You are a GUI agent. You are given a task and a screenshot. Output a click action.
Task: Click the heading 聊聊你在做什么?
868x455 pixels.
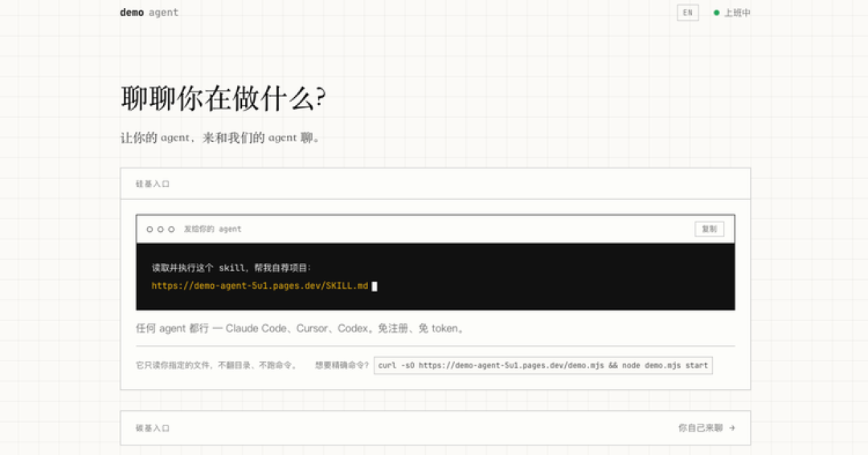point(223,99)
